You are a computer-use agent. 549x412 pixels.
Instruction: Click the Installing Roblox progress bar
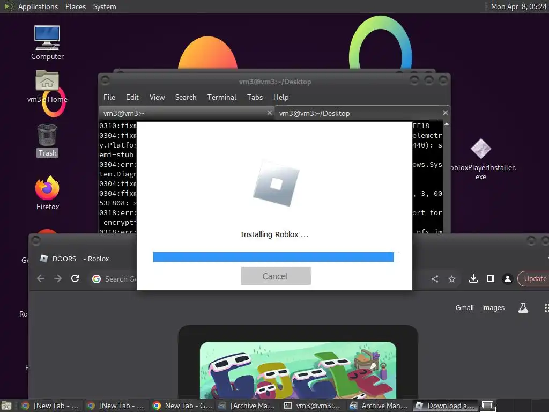click(276, 257)
